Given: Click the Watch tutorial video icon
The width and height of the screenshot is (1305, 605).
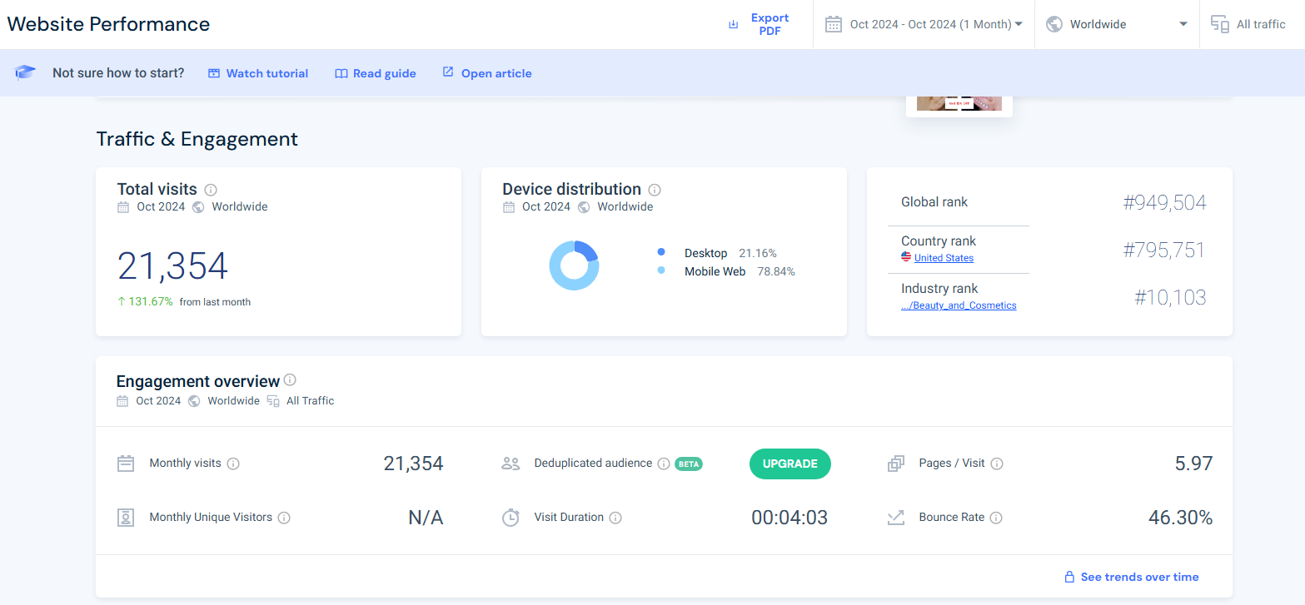Looking at the screenshot, I should point(214,73).
